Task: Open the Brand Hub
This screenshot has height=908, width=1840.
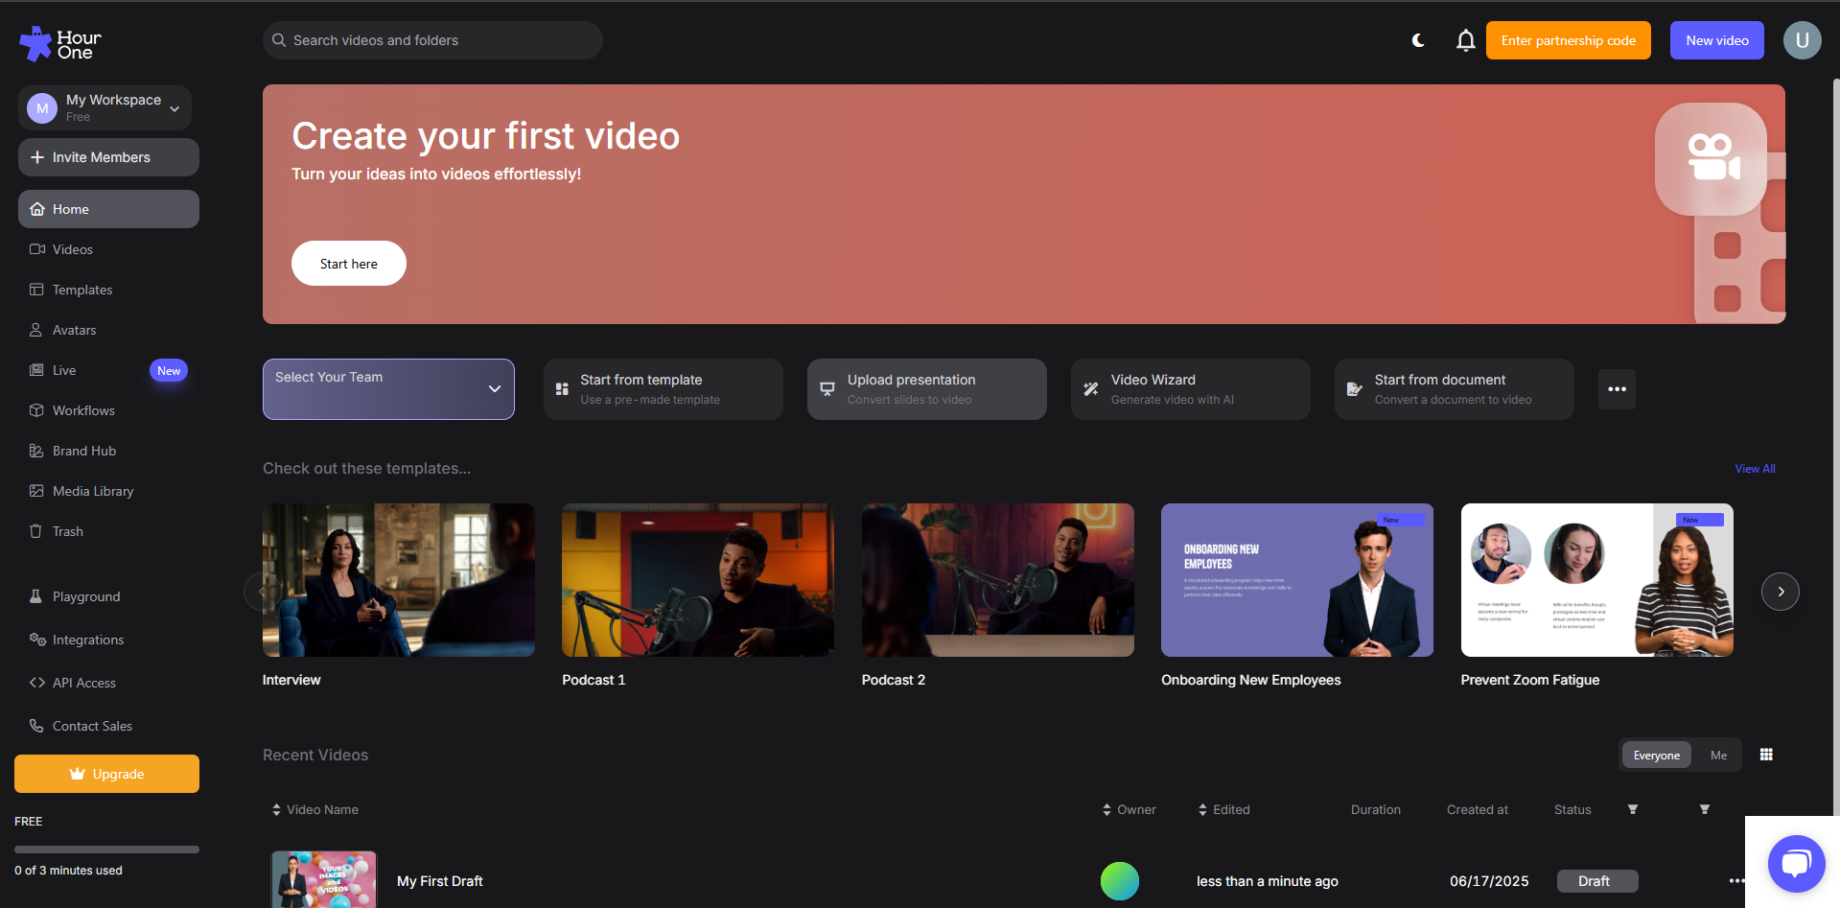Action: point(82,451)
